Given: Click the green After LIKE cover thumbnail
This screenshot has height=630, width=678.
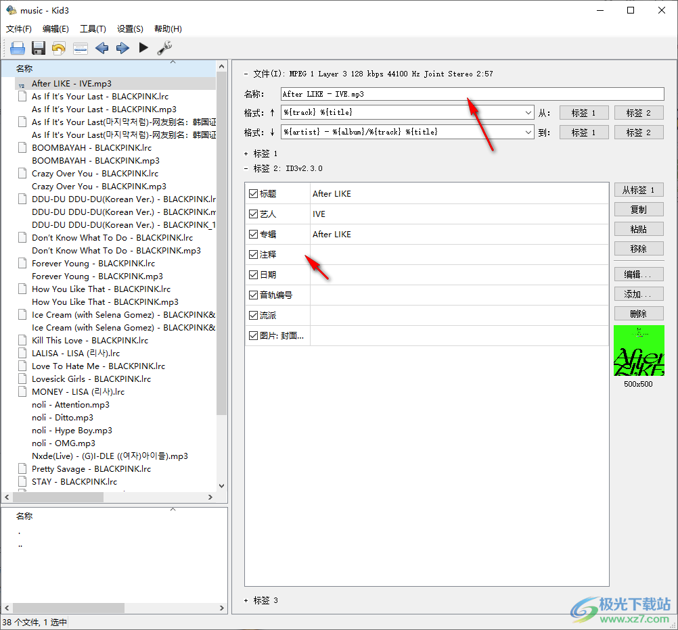Looking at the screenshot, I should (639, 351).
